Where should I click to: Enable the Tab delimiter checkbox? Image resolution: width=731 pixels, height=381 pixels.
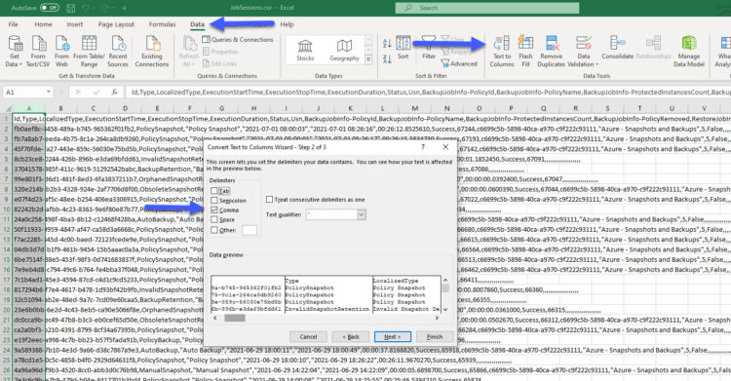pyautogui.click(x=214, y=191)
